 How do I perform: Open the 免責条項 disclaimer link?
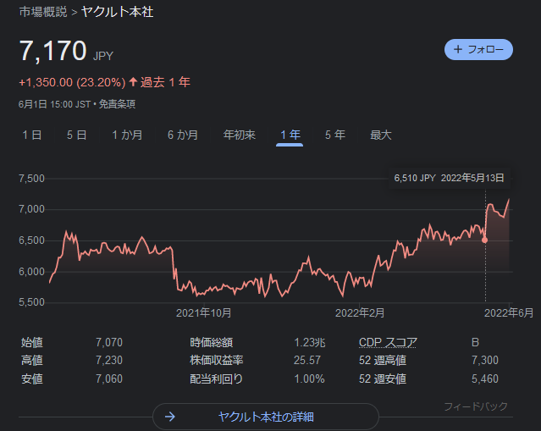pos(117,104)
